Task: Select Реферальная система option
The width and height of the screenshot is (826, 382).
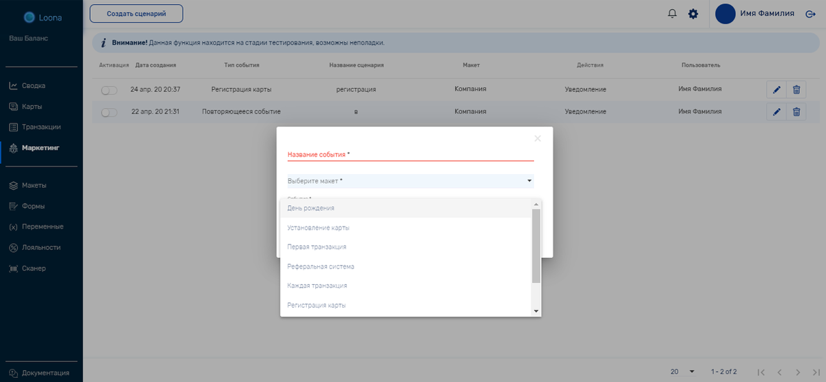Action: (405, 266)
